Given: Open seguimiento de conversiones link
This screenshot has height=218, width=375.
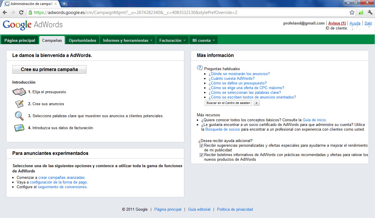Looking at the screenshot, I should click(x=62, y=187).
